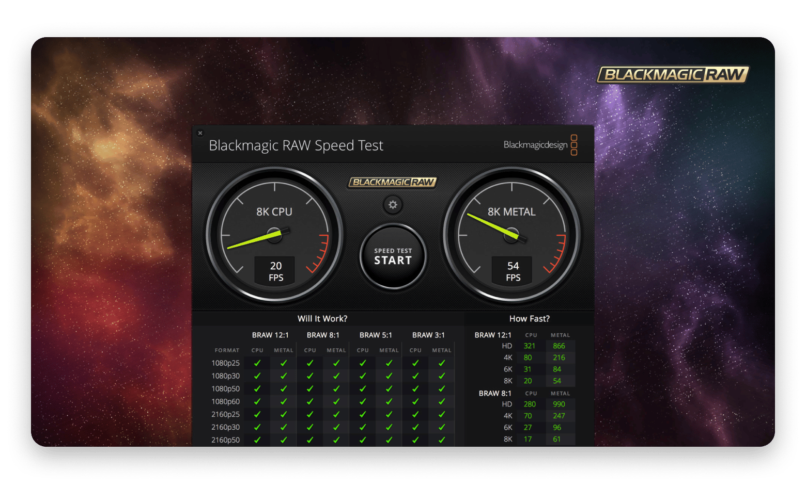The image size is (806, 488).
Task: Select BRAW 12:1 HD CPU value 321
Action: pos(530,346)
